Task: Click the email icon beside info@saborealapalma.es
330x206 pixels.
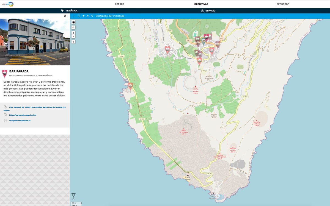Action: [x=5, y=121]
